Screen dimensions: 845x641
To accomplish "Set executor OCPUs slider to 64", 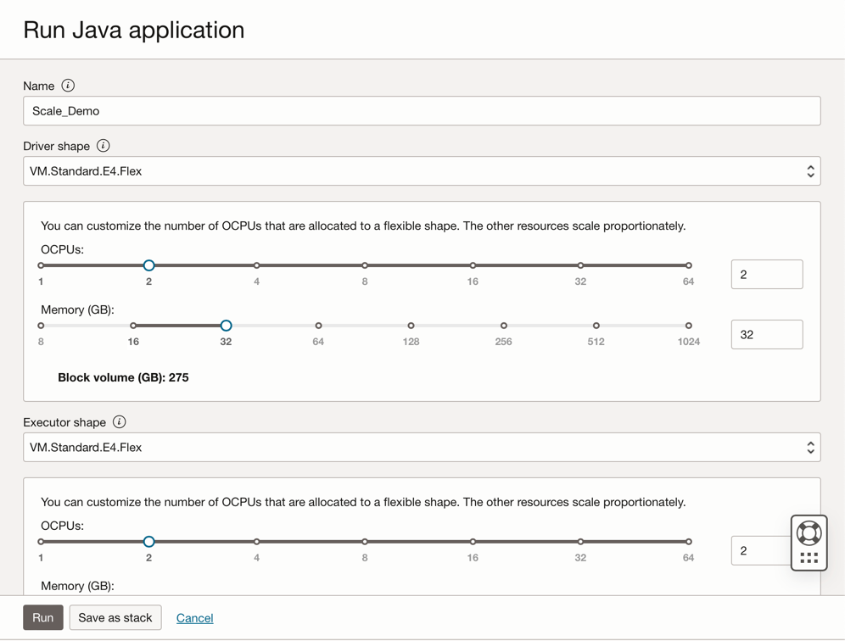I will [689, 541].
